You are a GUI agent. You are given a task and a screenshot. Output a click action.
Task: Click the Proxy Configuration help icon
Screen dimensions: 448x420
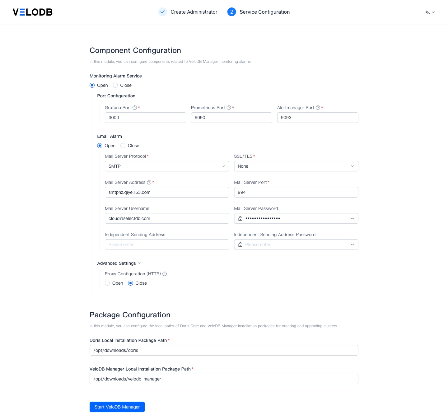point(165,274)
